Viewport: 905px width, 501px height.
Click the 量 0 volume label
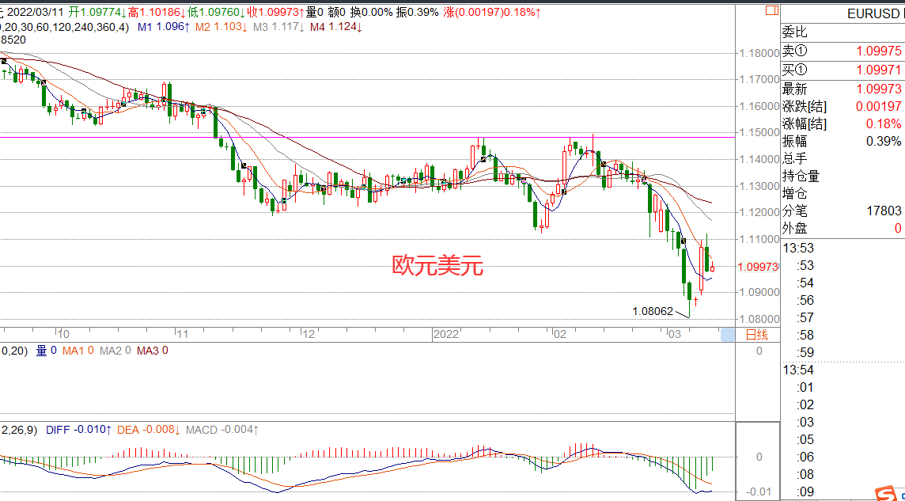(x=46, y=351)
